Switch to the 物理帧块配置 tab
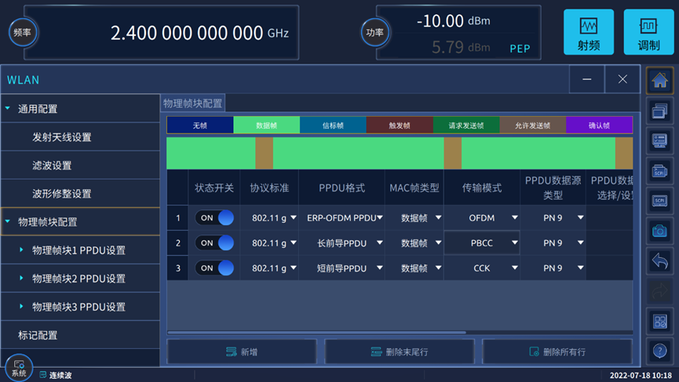The image size is (679, 382). pyautogui.click(x=192, y=104)
